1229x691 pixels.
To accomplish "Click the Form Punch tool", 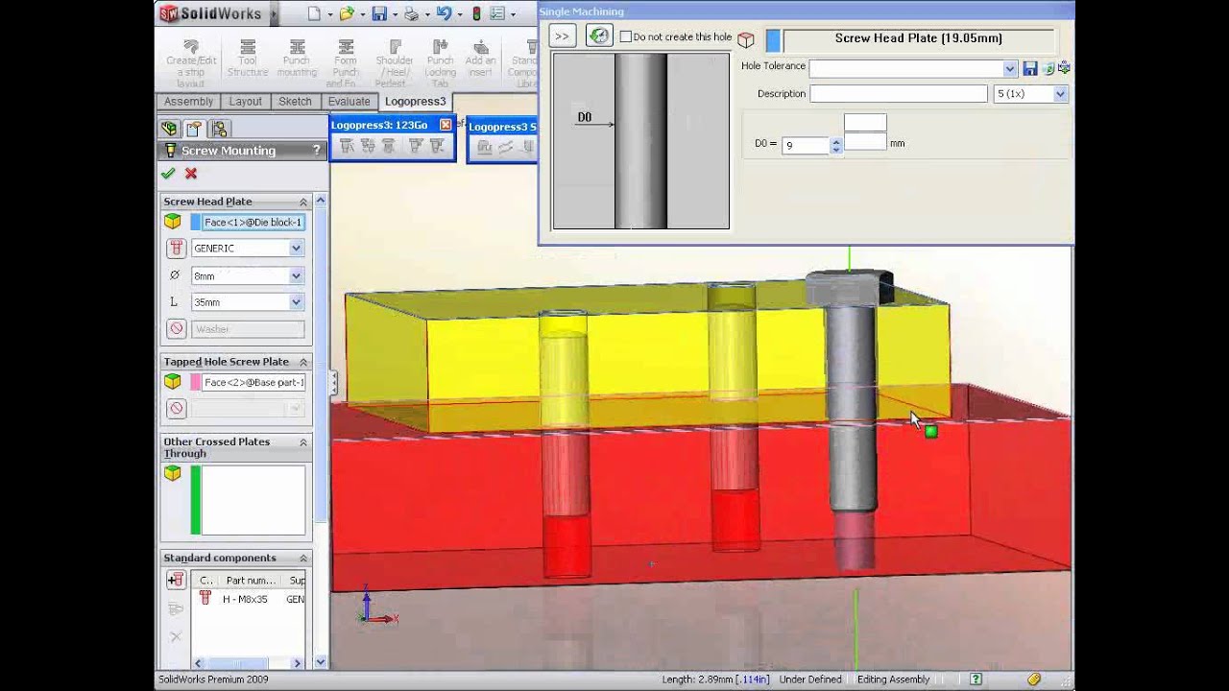I will click(346, 63).
